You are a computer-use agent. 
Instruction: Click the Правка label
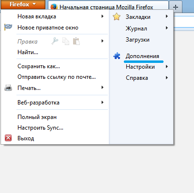click(x=28, y=42)
